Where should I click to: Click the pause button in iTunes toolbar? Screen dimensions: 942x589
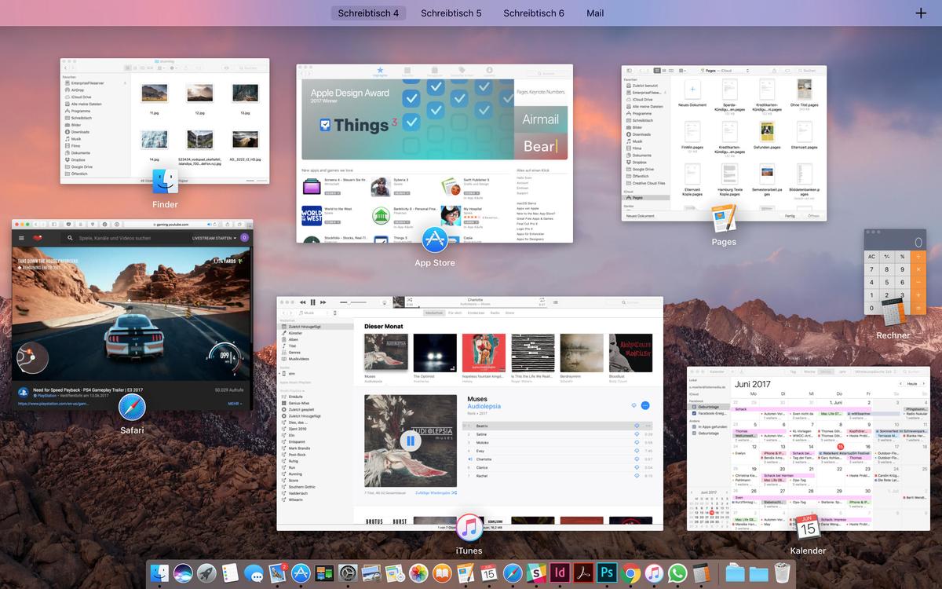click(312, 302)
